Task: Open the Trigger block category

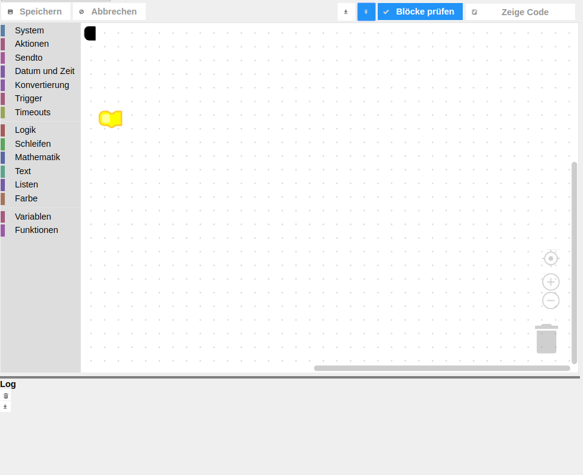Action: [41, 98]
